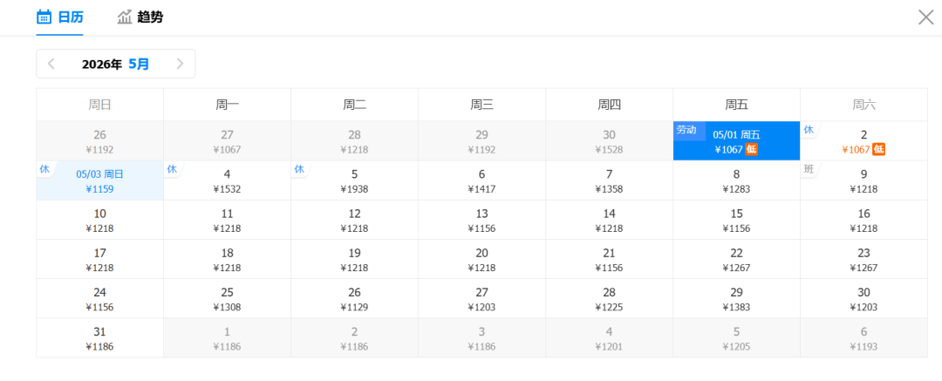Select May 29 priced ¥1383

736,299
